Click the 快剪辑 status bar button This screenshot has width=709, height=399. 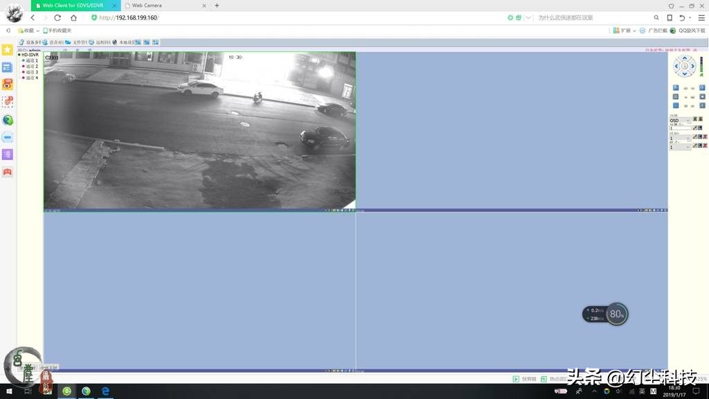(525, 379)
